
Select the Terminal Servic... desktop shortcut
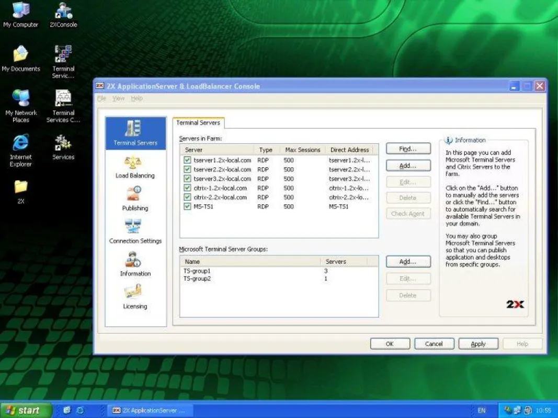coord(63,62)
